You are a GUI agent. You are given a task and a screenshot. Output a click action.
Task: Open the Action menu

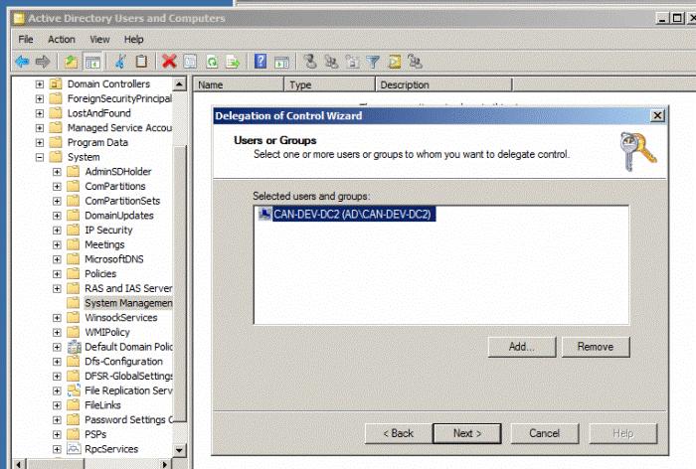tap(62, 39)
